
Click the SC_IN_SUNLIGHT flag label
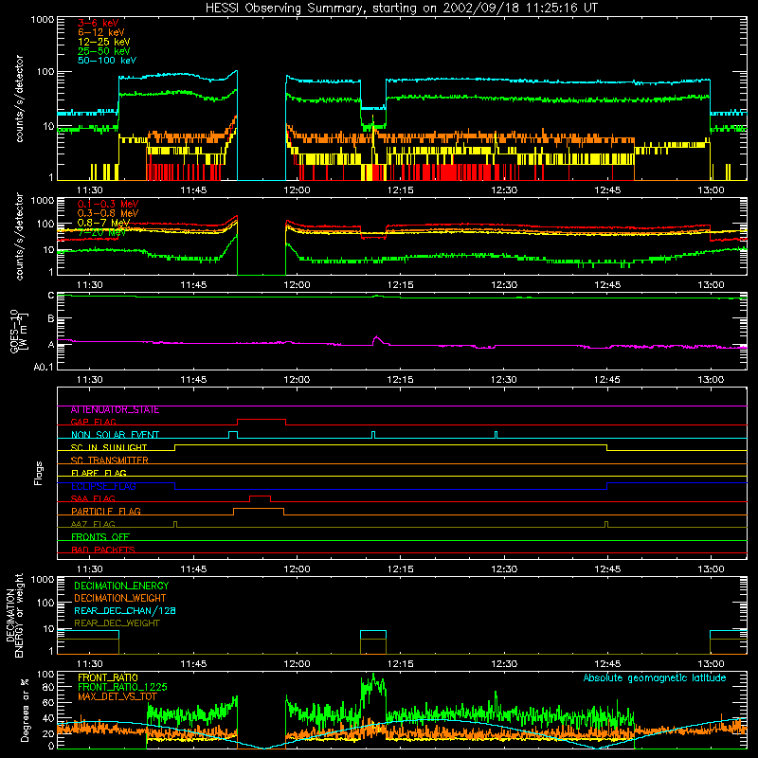pyautogui.click(x=109, y=447)
